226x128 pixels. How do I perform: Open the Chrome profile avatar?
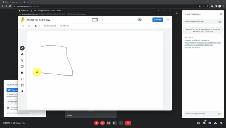point(220,6)
